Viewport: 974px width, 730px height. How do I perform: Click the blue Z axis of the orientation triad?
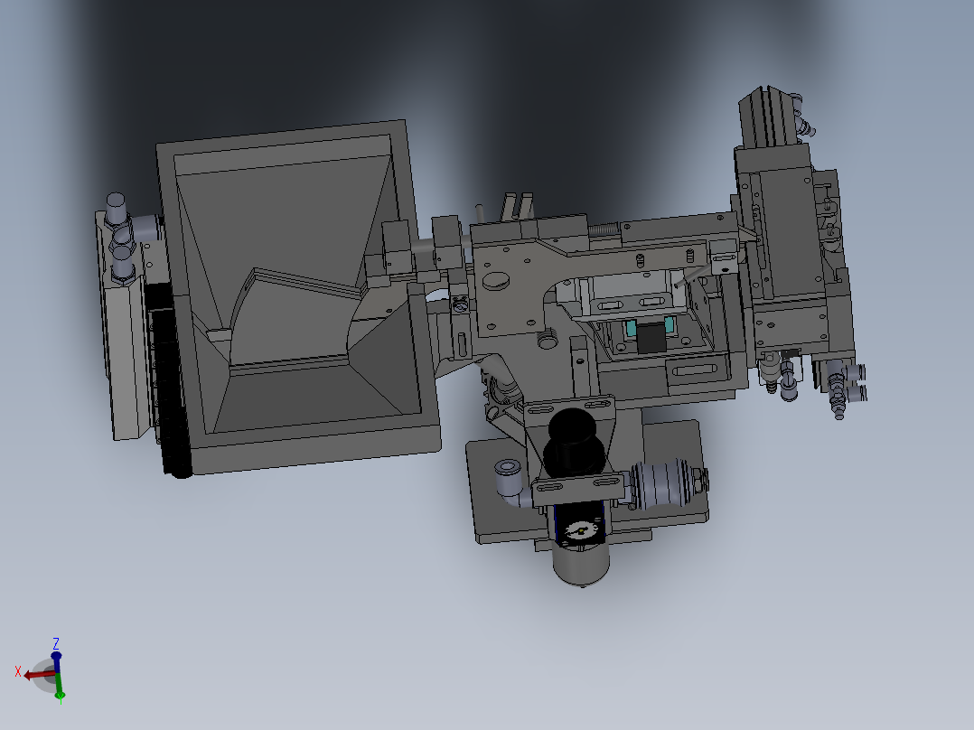(x=56, y=662)
